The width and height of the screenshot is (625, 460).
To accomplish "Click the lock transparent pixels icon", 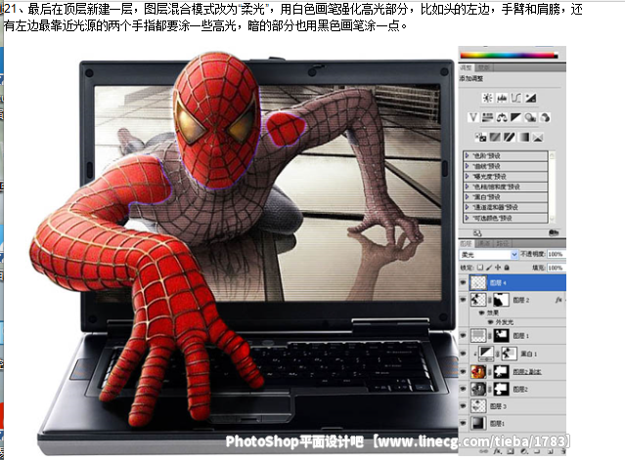I will coord(480,268).
